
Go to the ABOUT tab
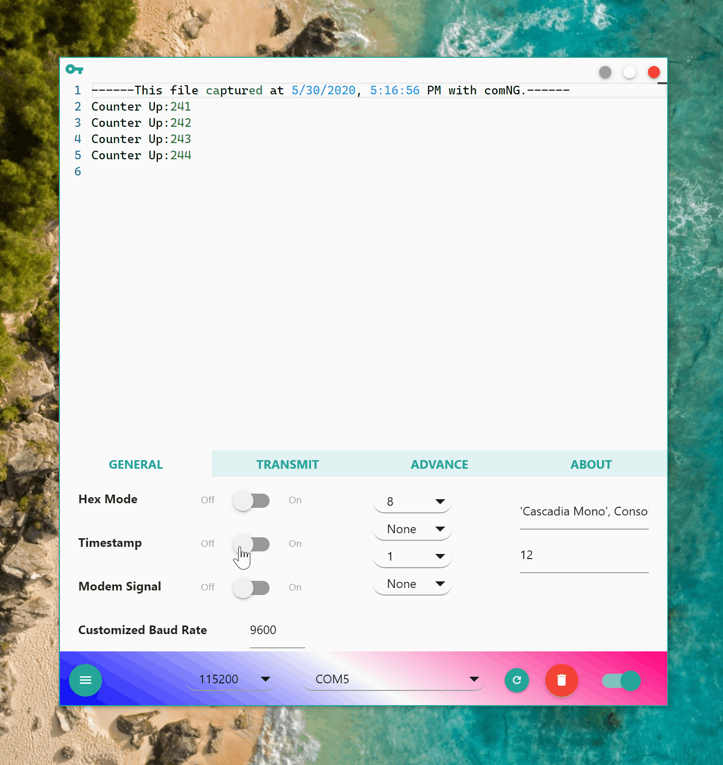pos(591,464)
